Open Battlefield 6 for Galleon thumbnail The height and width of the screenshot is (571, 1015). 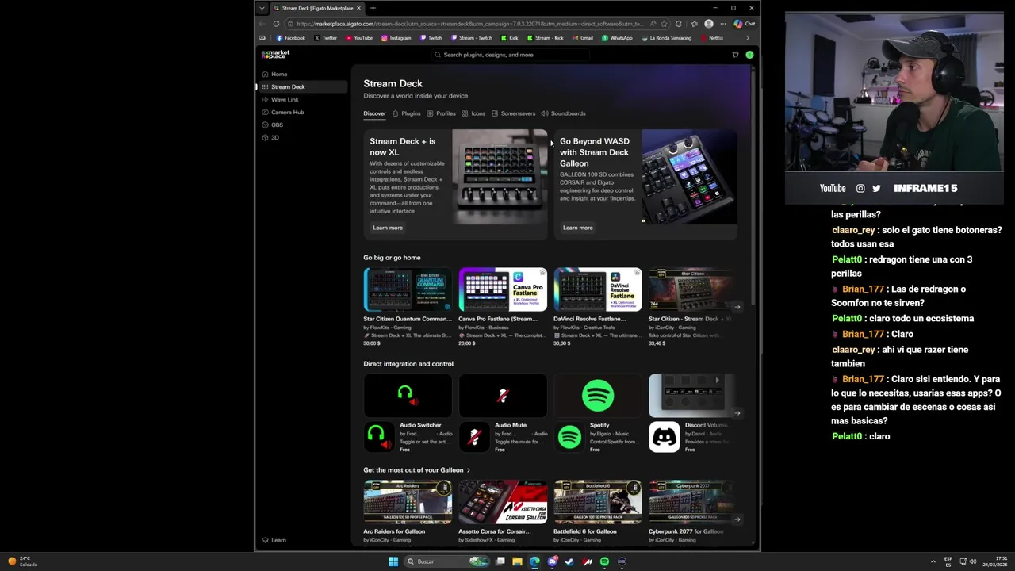coord(598,502)
